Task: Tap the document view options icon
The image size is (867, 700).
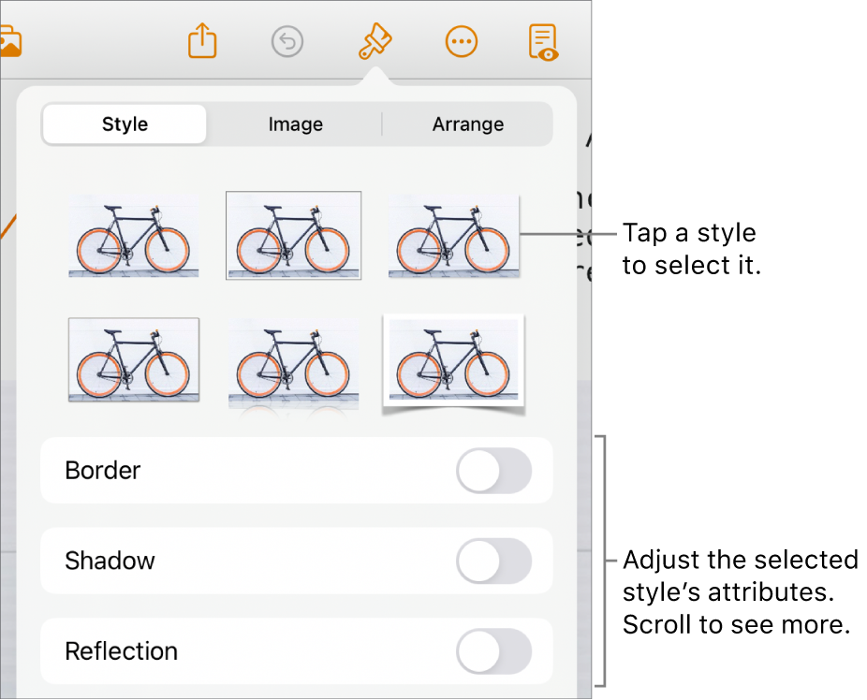Action: [x=543, y=43]
